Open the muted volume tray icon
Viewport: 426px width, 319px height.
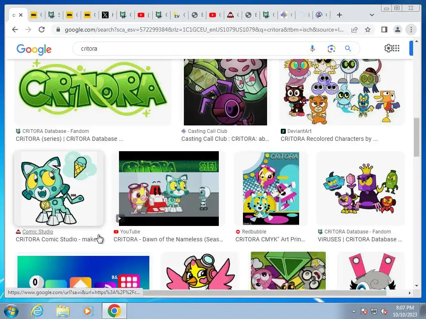click(x=384, y=311)
